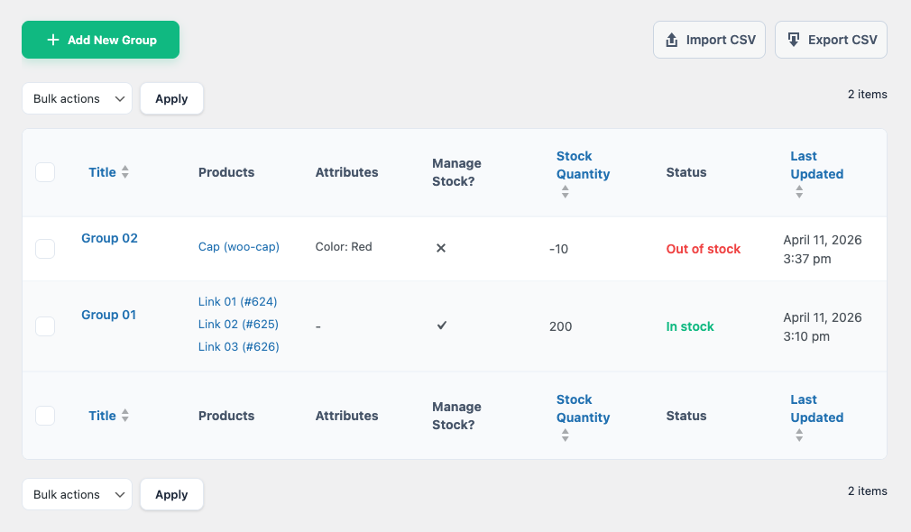Click sort arrows beside bottom Title header
The width and height of the screenshot is (911, 532).
click(125, 416)
